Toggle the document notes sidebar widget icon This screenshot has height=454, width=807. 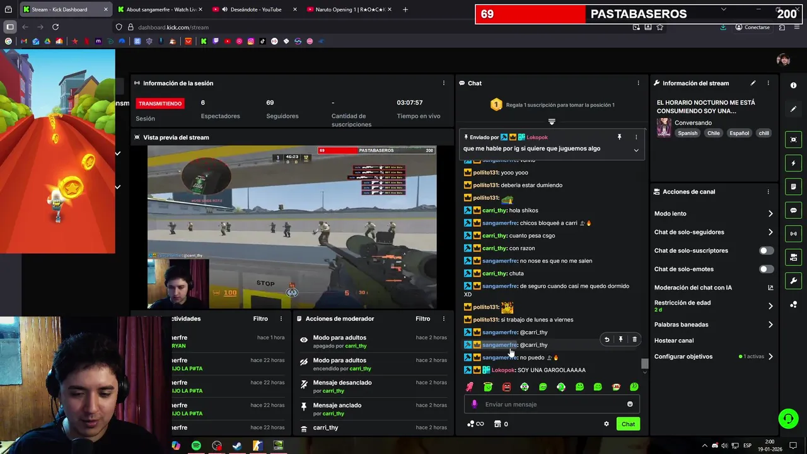pos(793,187)
